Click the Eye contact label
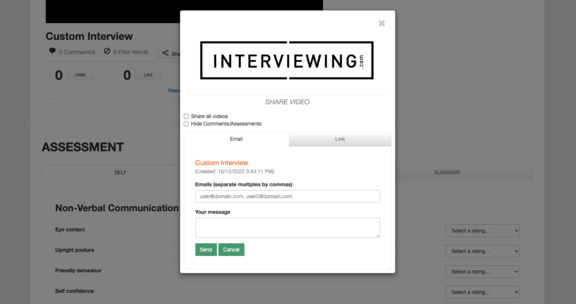 pos(70,230)
